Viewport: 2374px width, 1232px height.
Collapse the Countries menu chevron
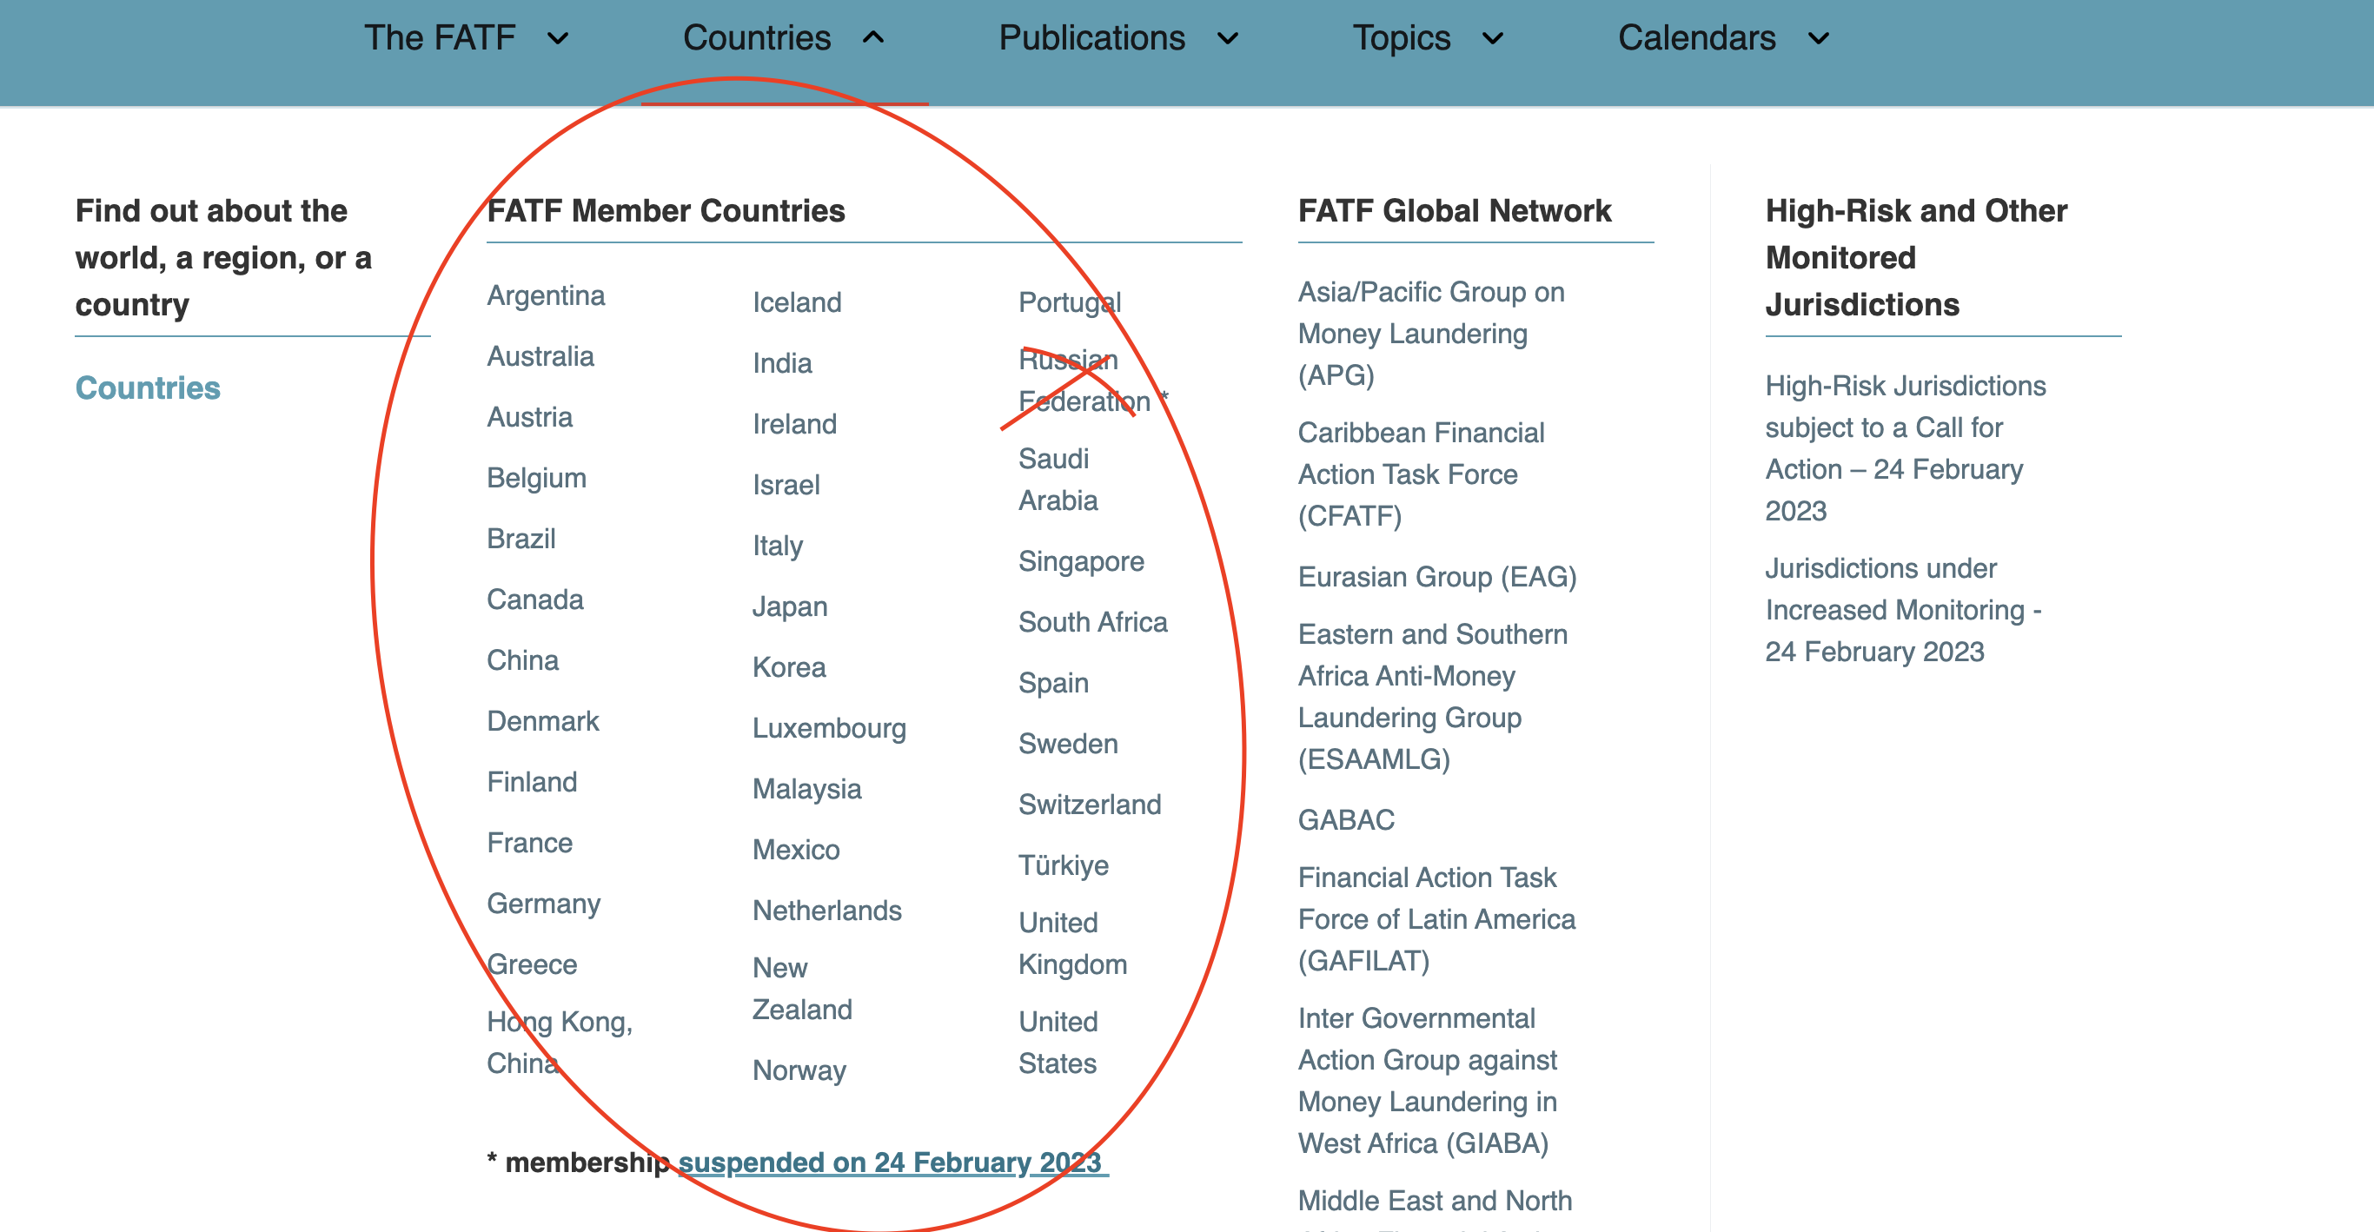pos(872,37)
